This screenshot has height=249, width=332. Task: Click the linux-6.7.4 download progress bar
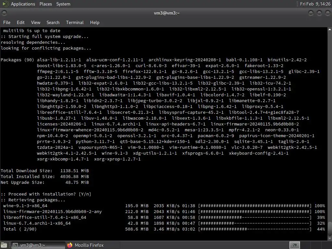(x=255, y=223)
